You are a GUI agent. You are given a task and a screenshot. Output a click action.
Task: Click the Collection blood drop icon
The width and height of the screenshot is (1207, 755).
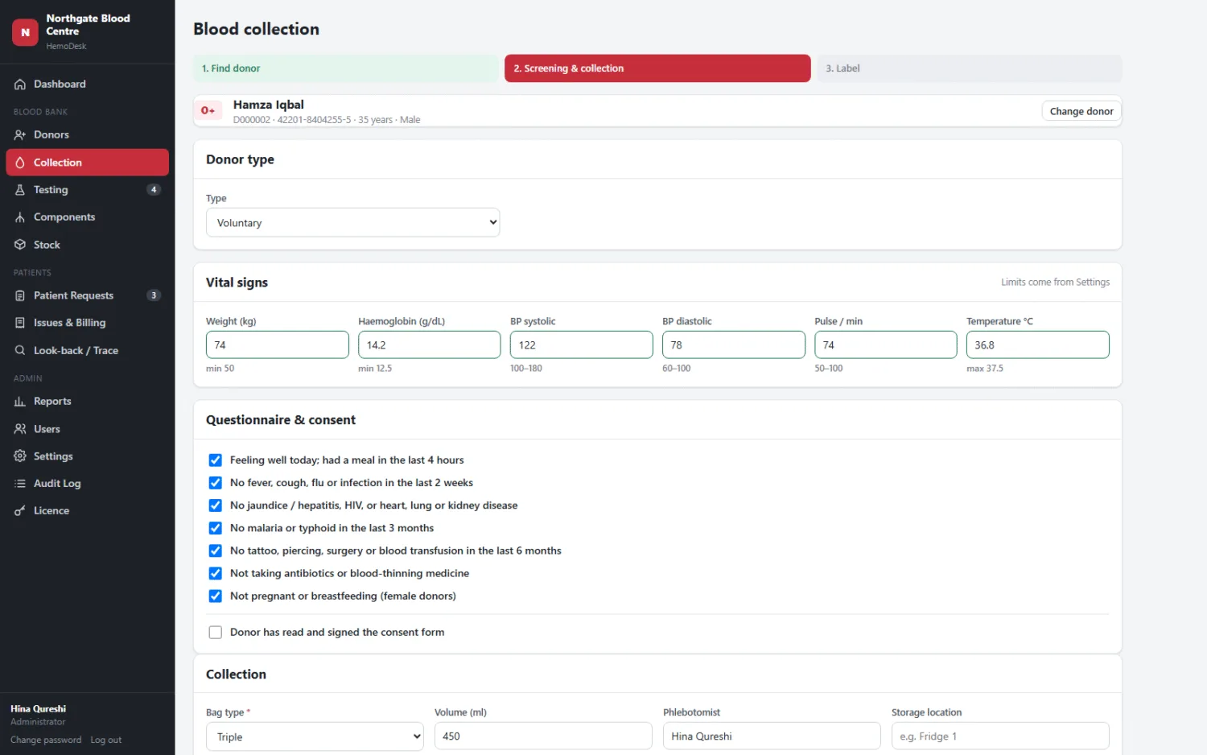click(20, 163)
